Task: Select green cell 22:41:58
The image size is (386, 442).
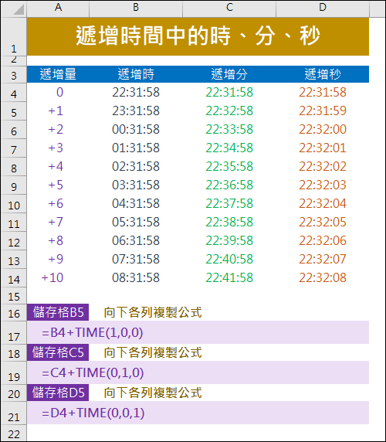Action: click(x=229, y=278)
